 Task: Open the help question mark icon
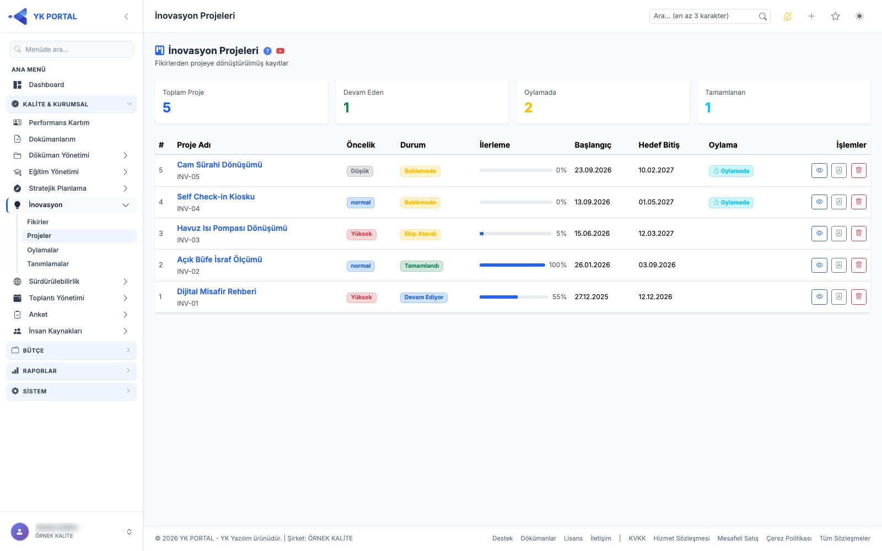point(267,51)
